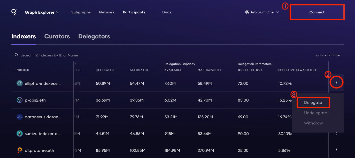Image resolution: width=355 pixels, height=158 pixels.
Task: Click the 184.98M available value
Action: 173,151
